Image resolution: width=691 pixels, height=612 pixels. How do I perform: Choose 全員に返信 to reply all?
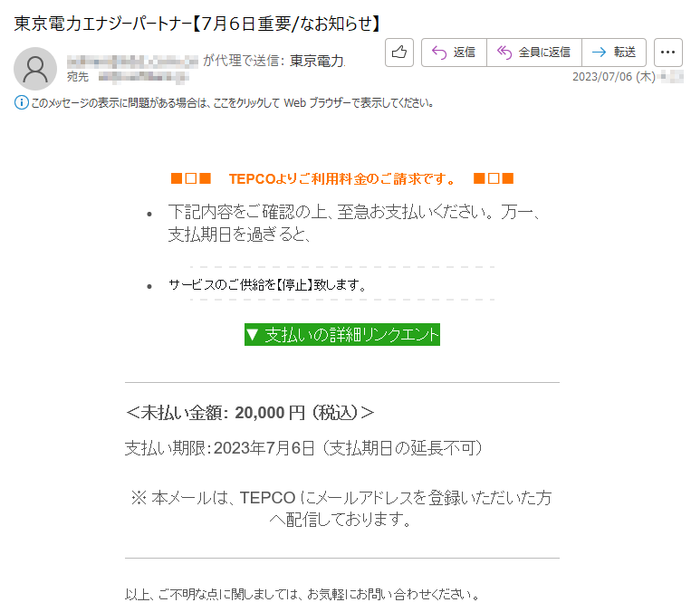(534, 53)
